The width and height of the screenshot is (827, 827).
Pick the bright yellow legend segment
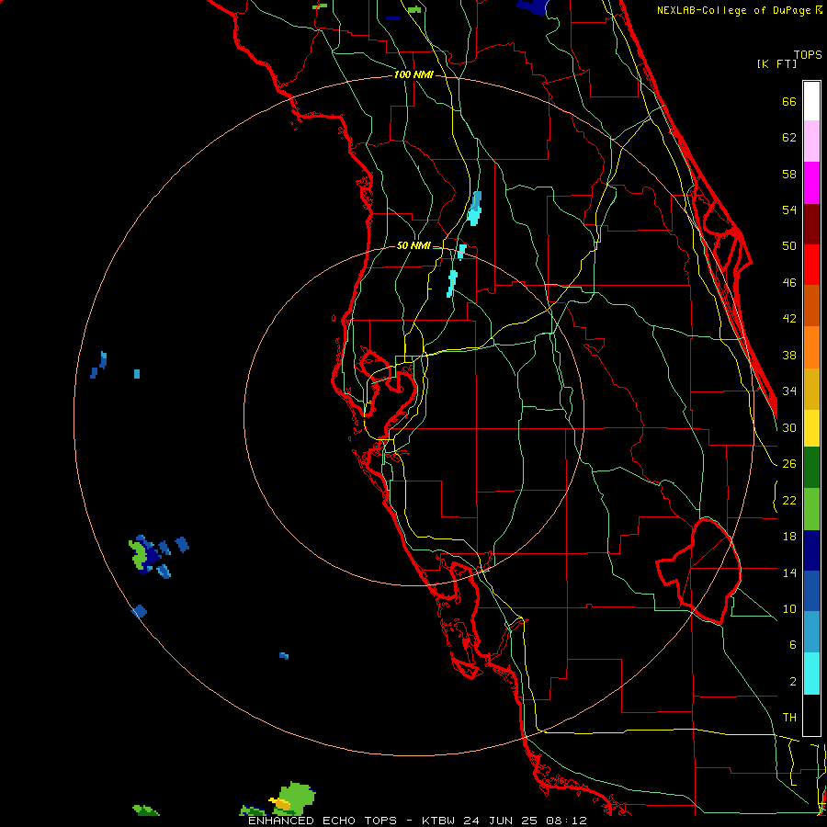pyautogui.click(x=811, y=428)
